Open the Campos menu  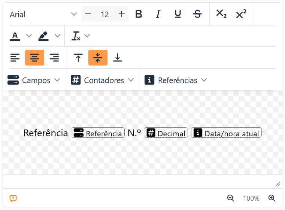click(34, 80)
